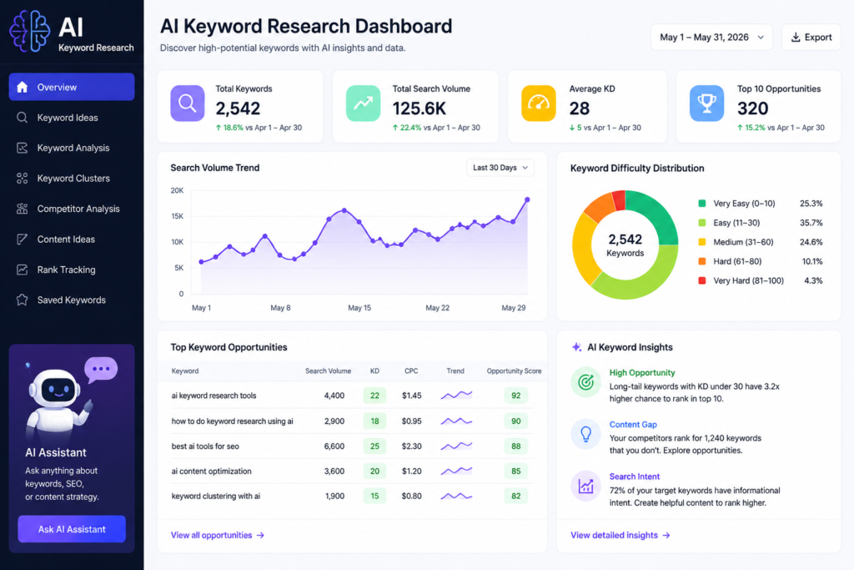Open the May 1 – May 31, 2026 date range dropdown

click(x=711, y=37)
